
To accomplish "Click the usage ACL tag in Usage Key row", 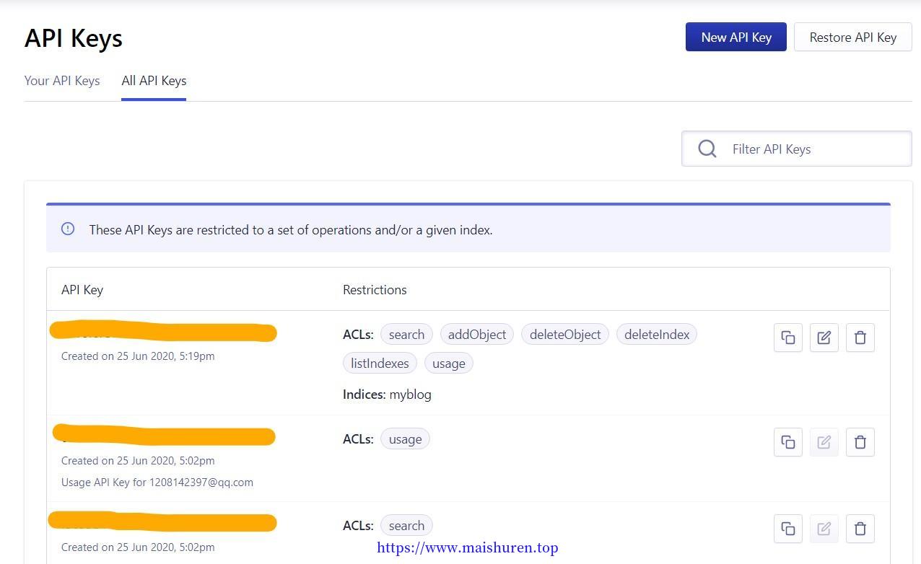I will [x=405, y=439].
